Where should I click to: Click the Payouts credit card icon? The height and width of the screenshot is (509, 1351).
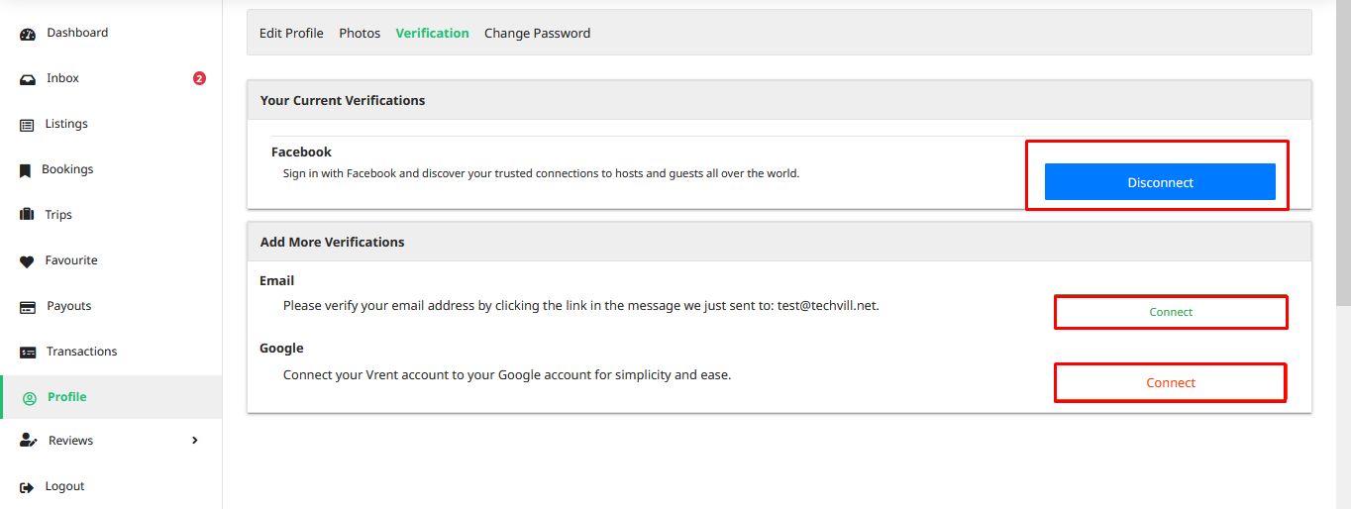(28, 307)
